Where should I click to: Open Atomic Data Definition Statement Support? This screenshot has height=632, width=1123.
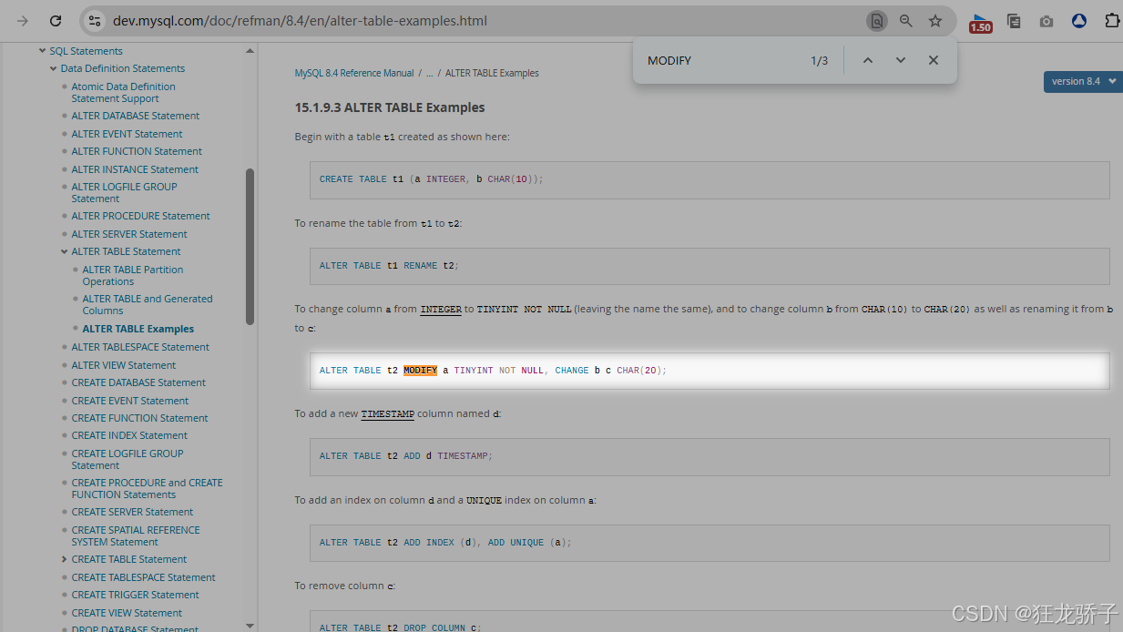point(124,92)
